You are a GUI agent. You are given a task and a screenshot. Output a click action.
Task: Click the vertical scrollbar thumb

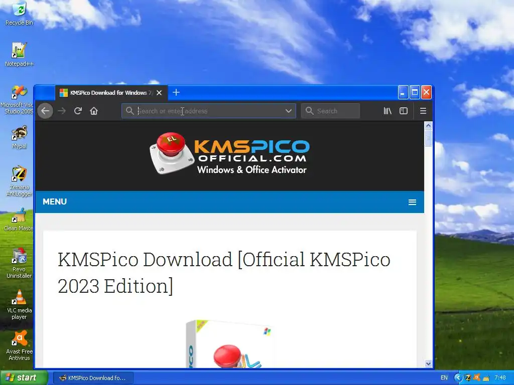click(428, 138)
